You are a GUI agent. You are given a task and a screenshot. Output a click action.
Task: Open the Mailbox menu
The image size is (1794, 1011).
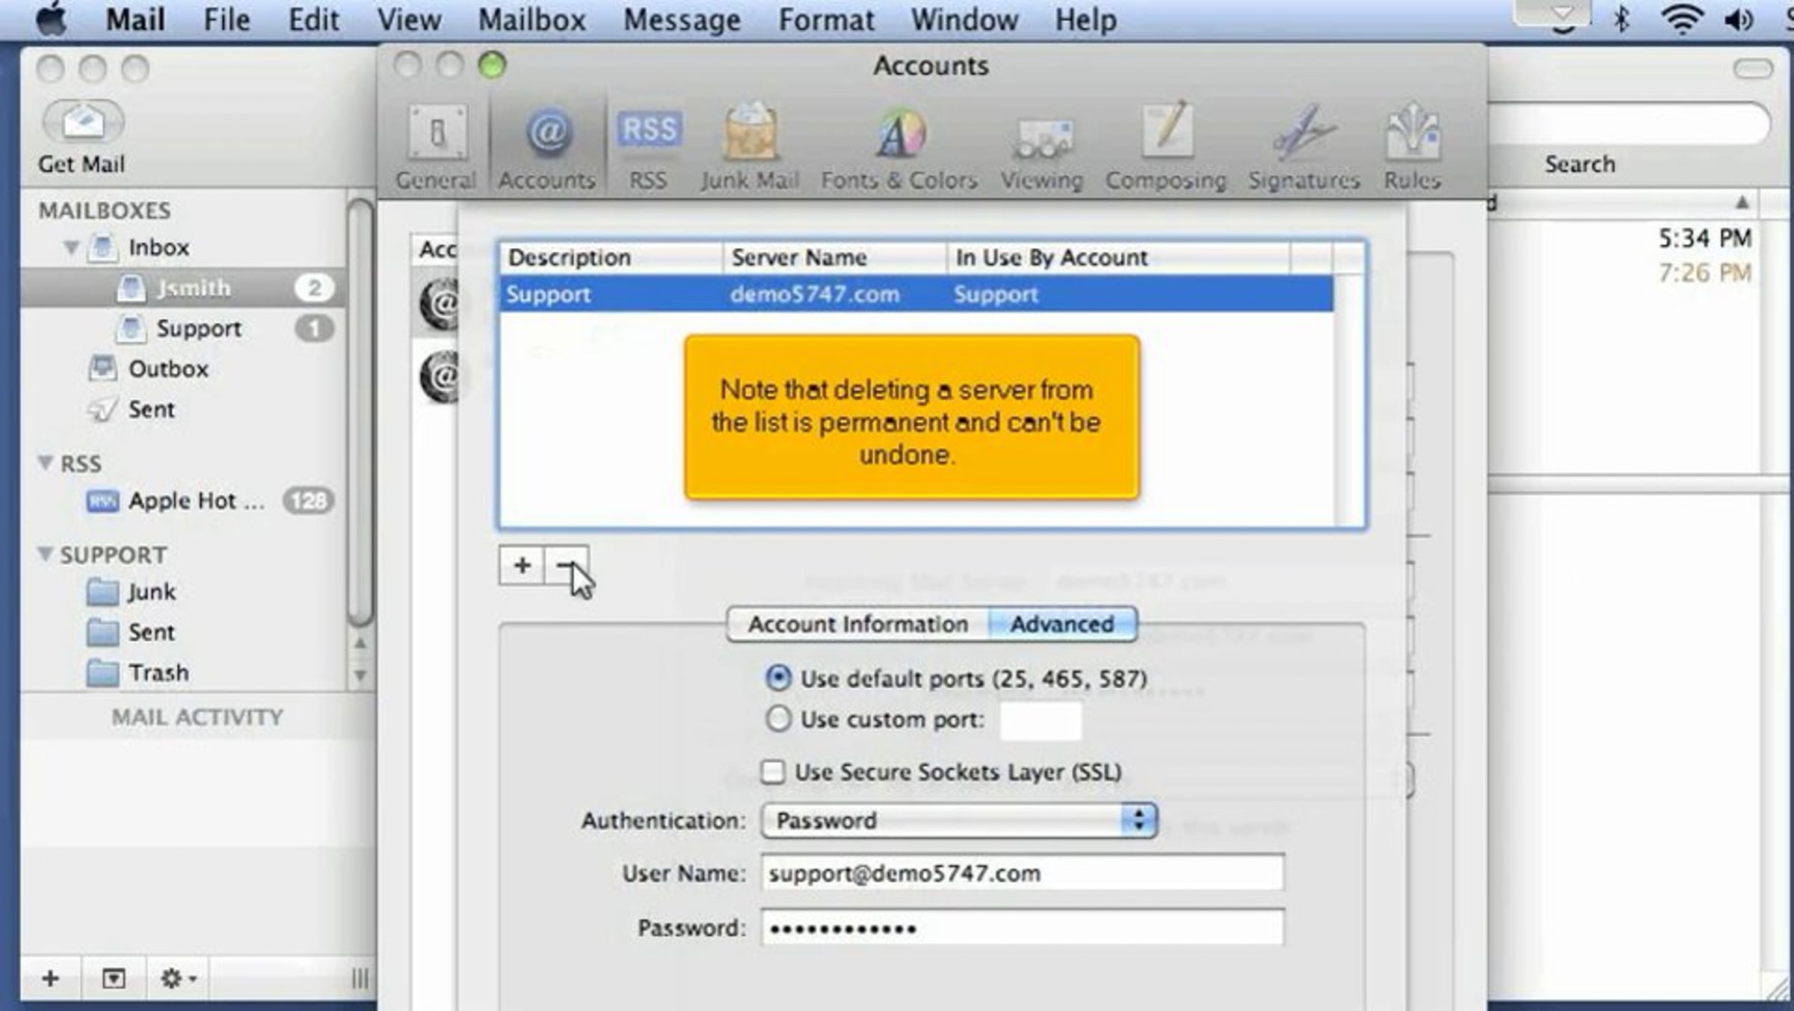(531, 19)
